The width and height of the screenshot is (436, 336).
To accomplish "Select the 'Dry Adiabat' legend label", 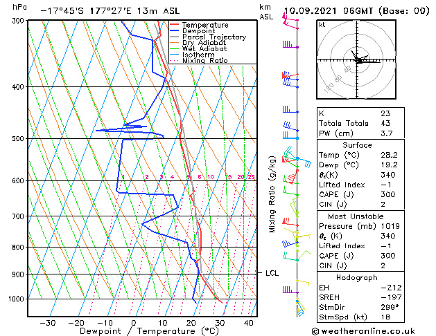I will [x=204, y=43].
